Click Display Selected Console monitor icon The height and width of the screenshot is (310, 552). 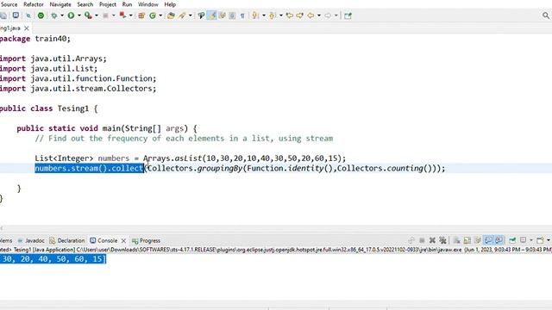pyautogui.click(x=524, y=240)
